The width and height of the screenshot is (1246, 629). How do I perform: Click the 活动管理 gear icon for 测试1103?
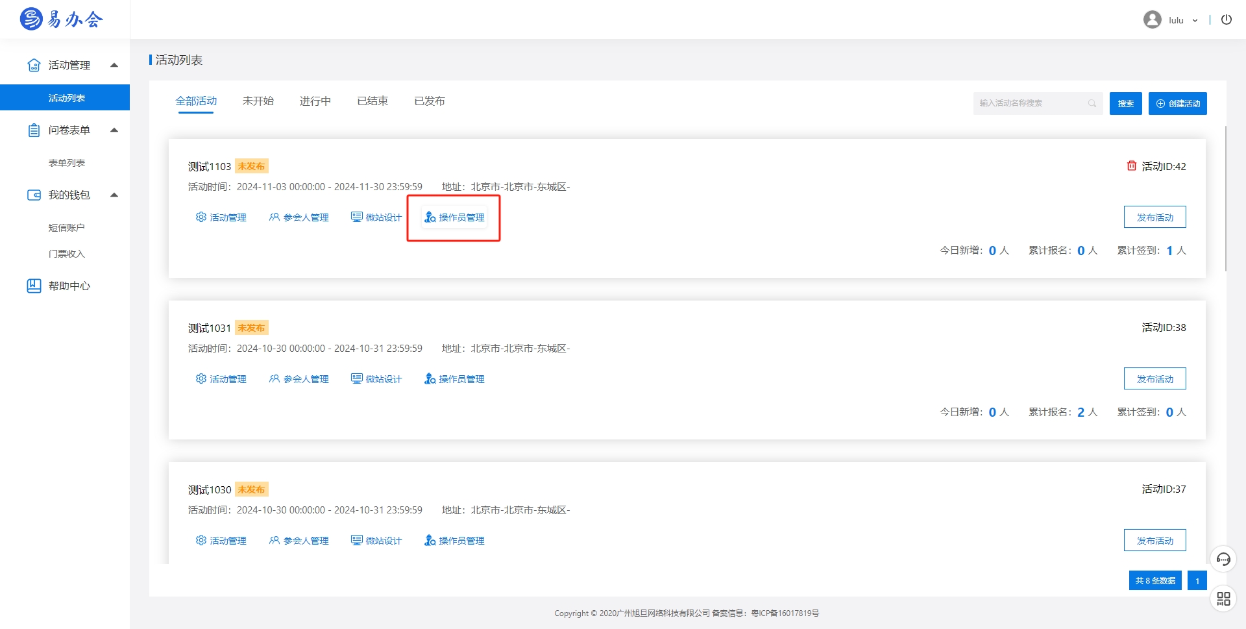(201, 217)
